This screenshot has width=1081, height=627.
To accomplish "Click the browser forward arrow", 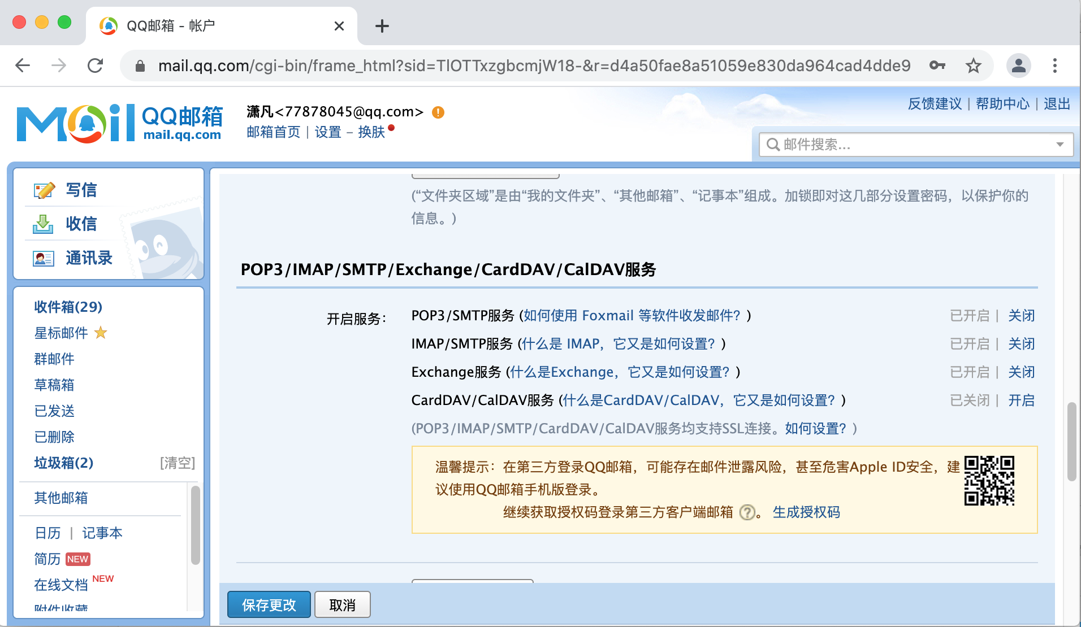I will (59, 66).
